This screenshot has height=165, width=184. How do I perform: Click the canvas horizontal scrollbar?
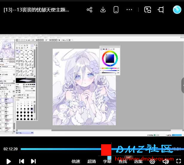(x=111, y=130)
